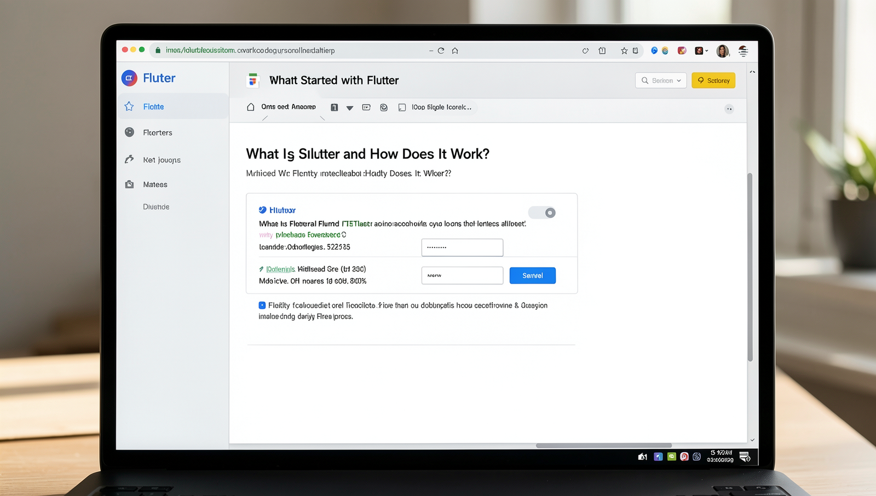Expand the dark extension icon dropdown arrow
Image resolution: width=876 pixels, height=496 pixels.
pos(707,51)
